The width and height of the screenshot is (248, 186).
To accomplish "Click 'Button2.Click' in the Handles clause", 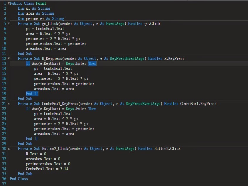I will click(x=167, y=149).
